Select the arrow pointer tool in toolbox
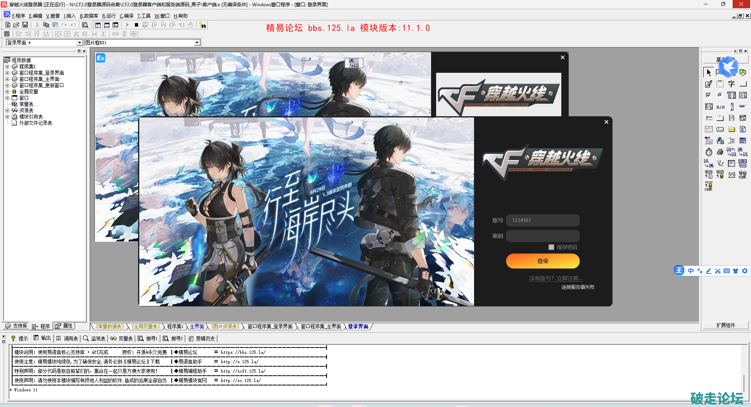The image size is (751, 407). (709, 72)
